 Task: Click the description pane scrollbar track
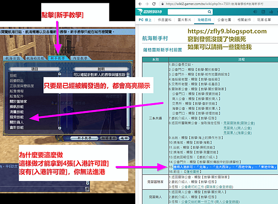128,101
